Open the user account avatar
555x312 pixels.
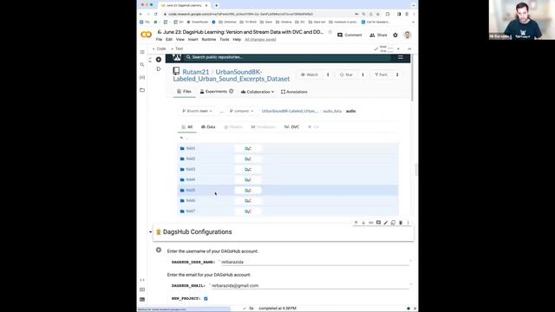(x=408, y=35)
